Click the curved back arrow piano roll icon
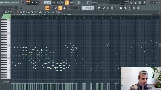This screenshot has width=161, height=90. pos(14,12)
